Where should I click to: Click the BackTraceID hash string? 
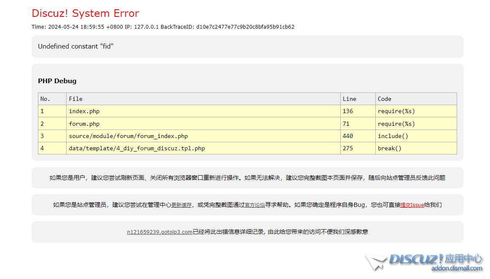coord(245,27)
